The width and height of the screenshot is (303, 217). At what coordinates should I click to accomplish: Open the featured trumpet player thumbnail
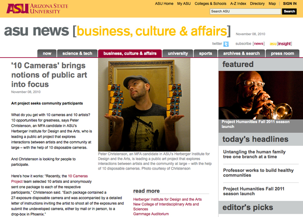pos(260,95)
